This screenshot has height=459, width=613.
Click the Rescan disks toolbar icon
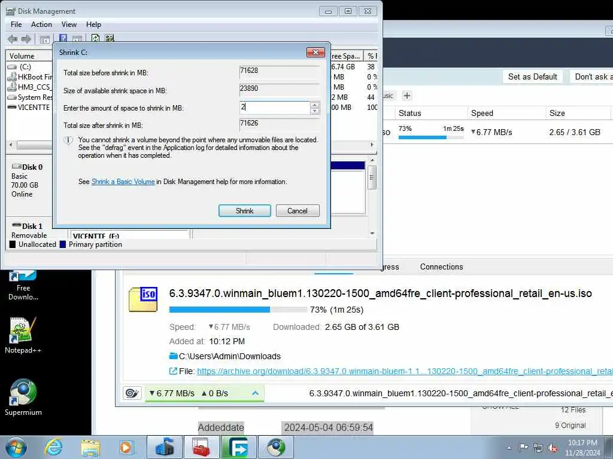point(110,38)
